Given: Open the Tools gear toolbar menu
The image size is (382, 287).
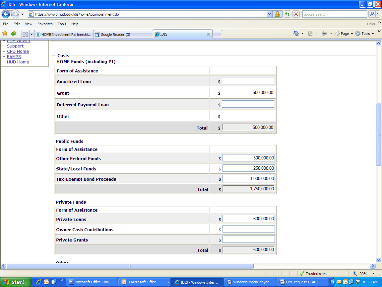Looking at the screenshot, I should pos(364,34).
